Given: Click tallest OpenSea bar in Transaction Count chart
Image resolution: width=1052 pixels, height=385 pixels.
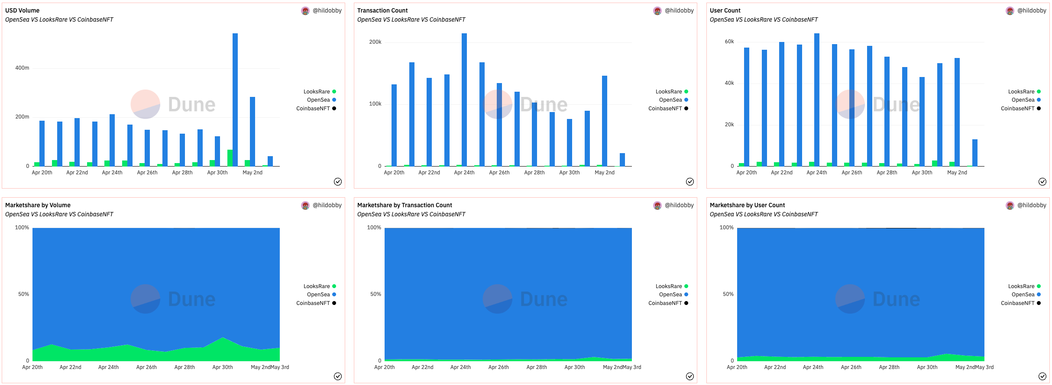Looking at the screenshot, I should coord(464,100).
